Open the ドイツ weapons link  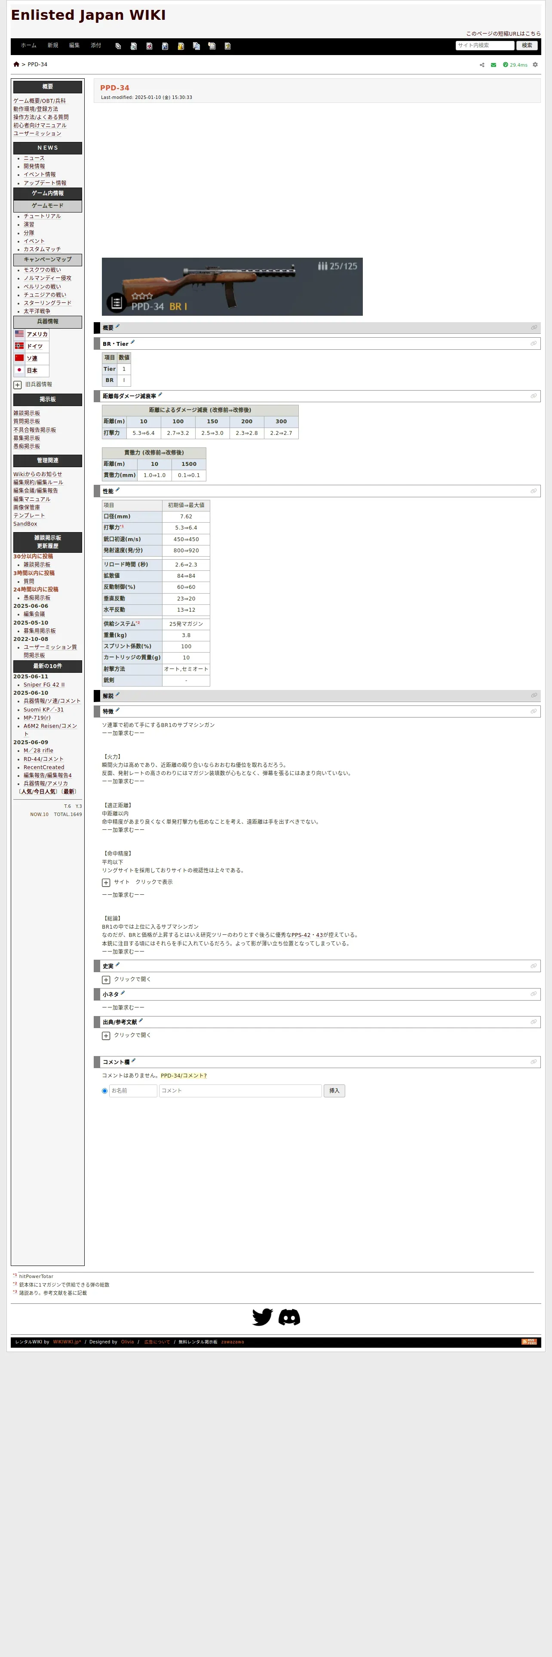(x=35, y=346)
